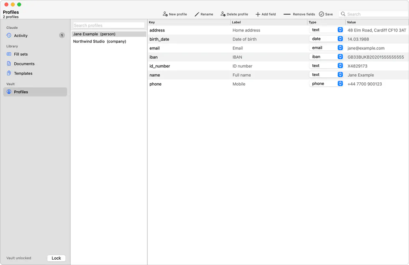This screenshot has height=265, width=409.
Task: Click the name key cell
Action: point(155,75)
